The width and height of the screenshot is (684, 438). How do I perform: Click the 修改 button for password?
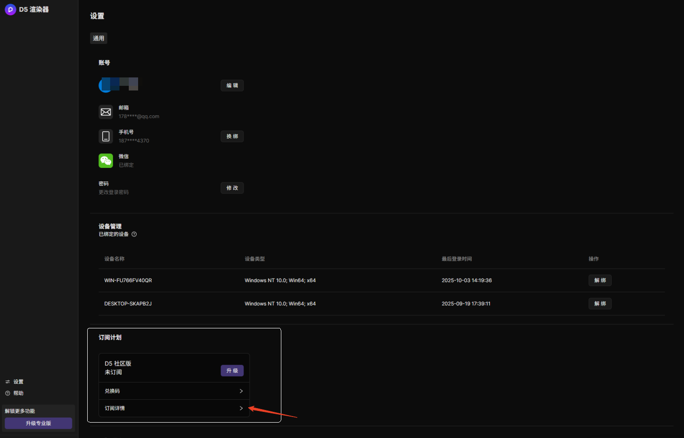(232, 188)
